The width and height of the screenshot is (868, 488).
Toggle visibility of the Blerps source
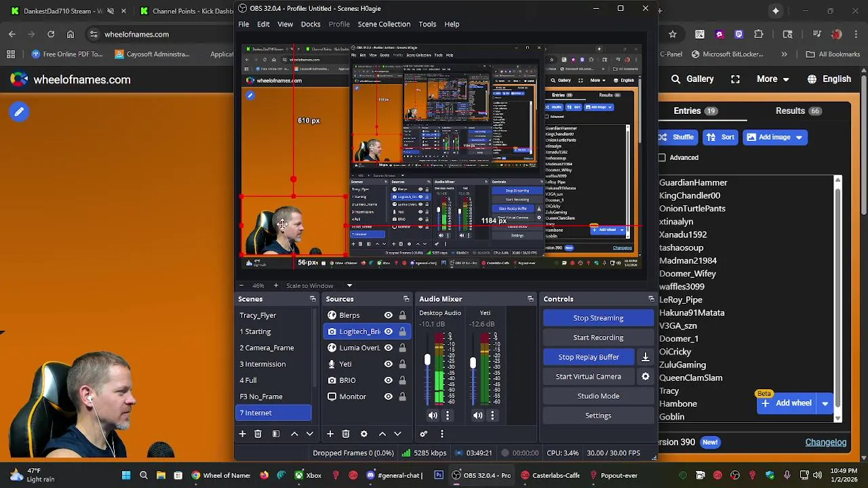pyautogui.click(x=389, y=315)
